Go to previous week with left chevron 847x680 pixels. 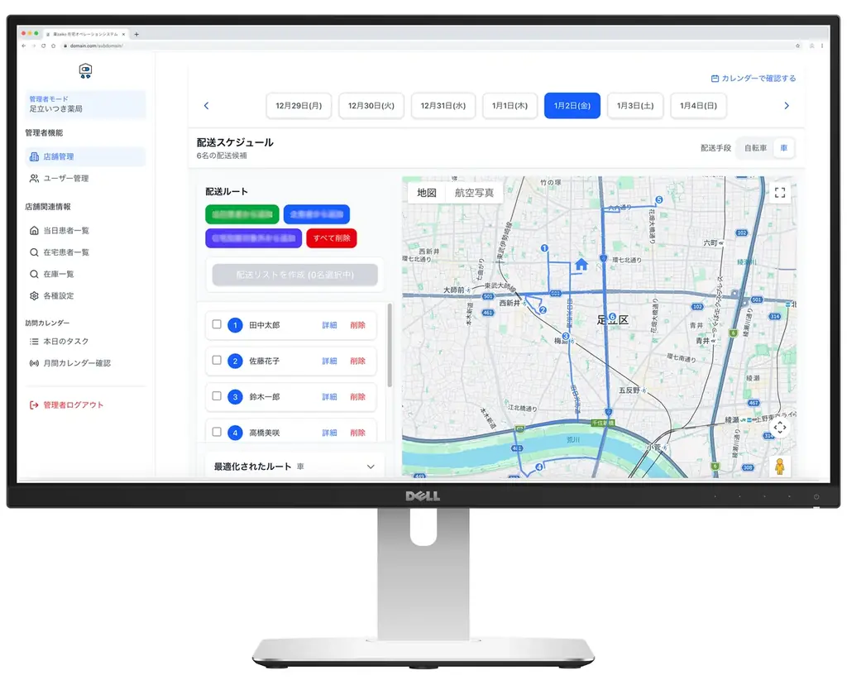tap(206, 106)
